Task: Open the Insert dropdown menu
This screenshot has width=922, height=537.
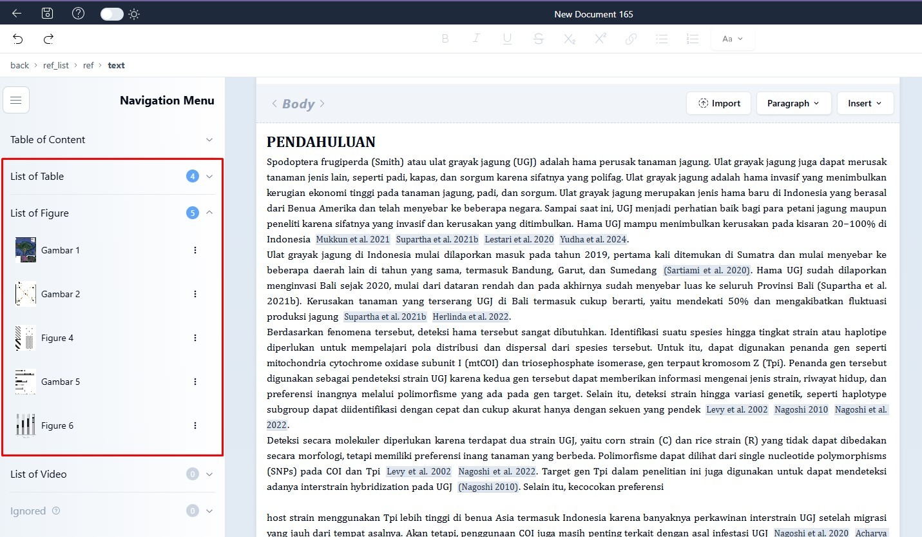Action: pos(865,103)
